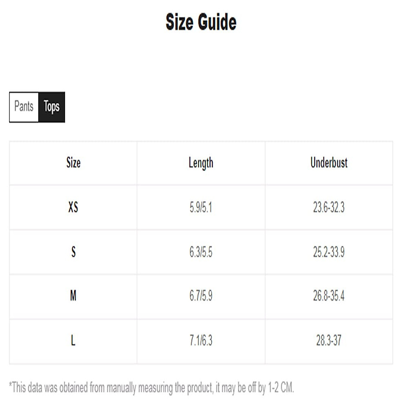
Task: Click the 5.9/5.1 length value
Action: 201,207
